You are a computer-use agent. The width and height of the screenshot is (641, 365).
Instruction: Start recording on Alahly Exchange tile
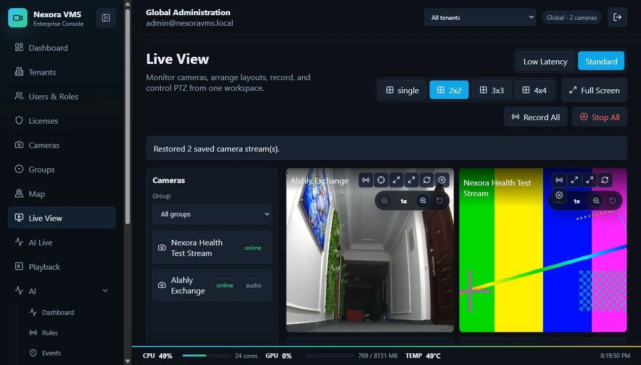pyautogui.click(x=366, y=180)
